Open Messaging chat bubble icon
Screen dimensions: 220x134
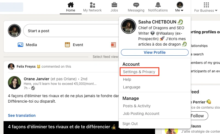[x=136, y=5]
